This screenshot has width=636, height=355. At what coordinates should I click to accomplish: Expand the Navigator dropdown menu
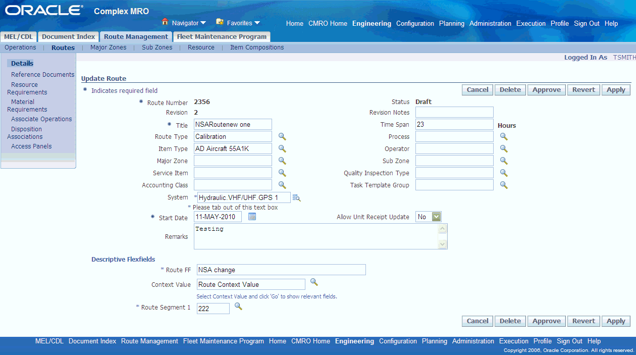point(203,23)
